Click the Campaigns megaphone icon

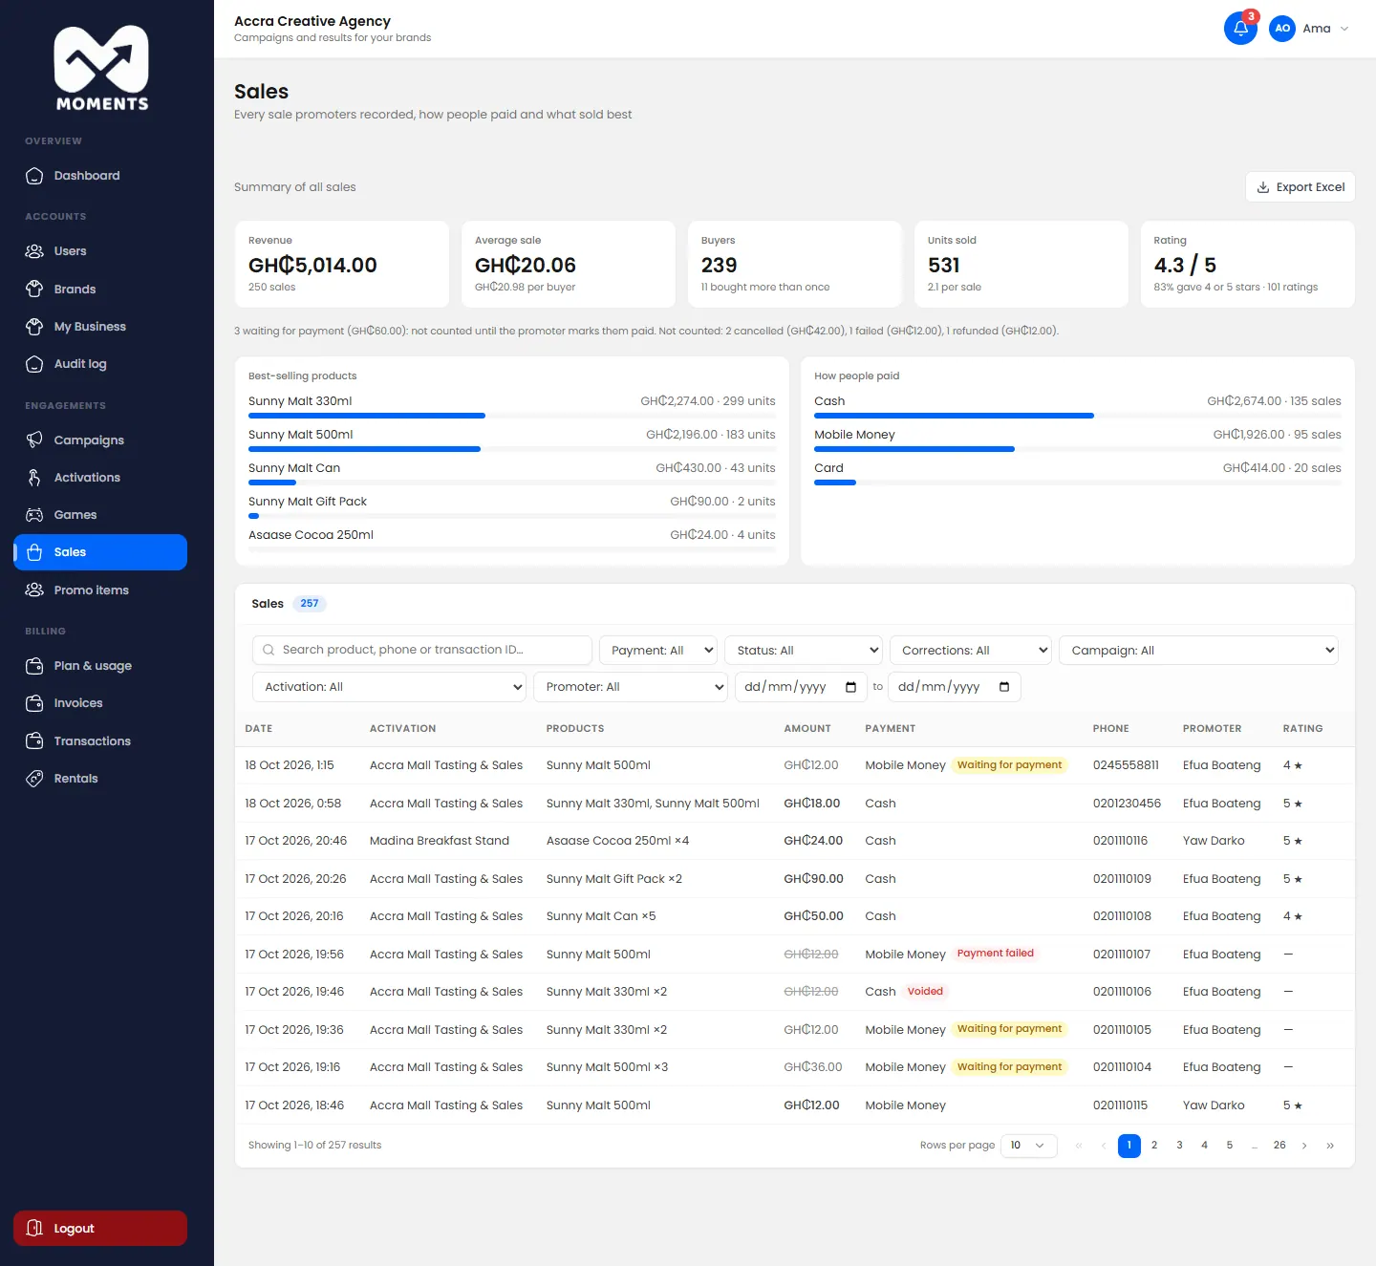coord(34,440)
